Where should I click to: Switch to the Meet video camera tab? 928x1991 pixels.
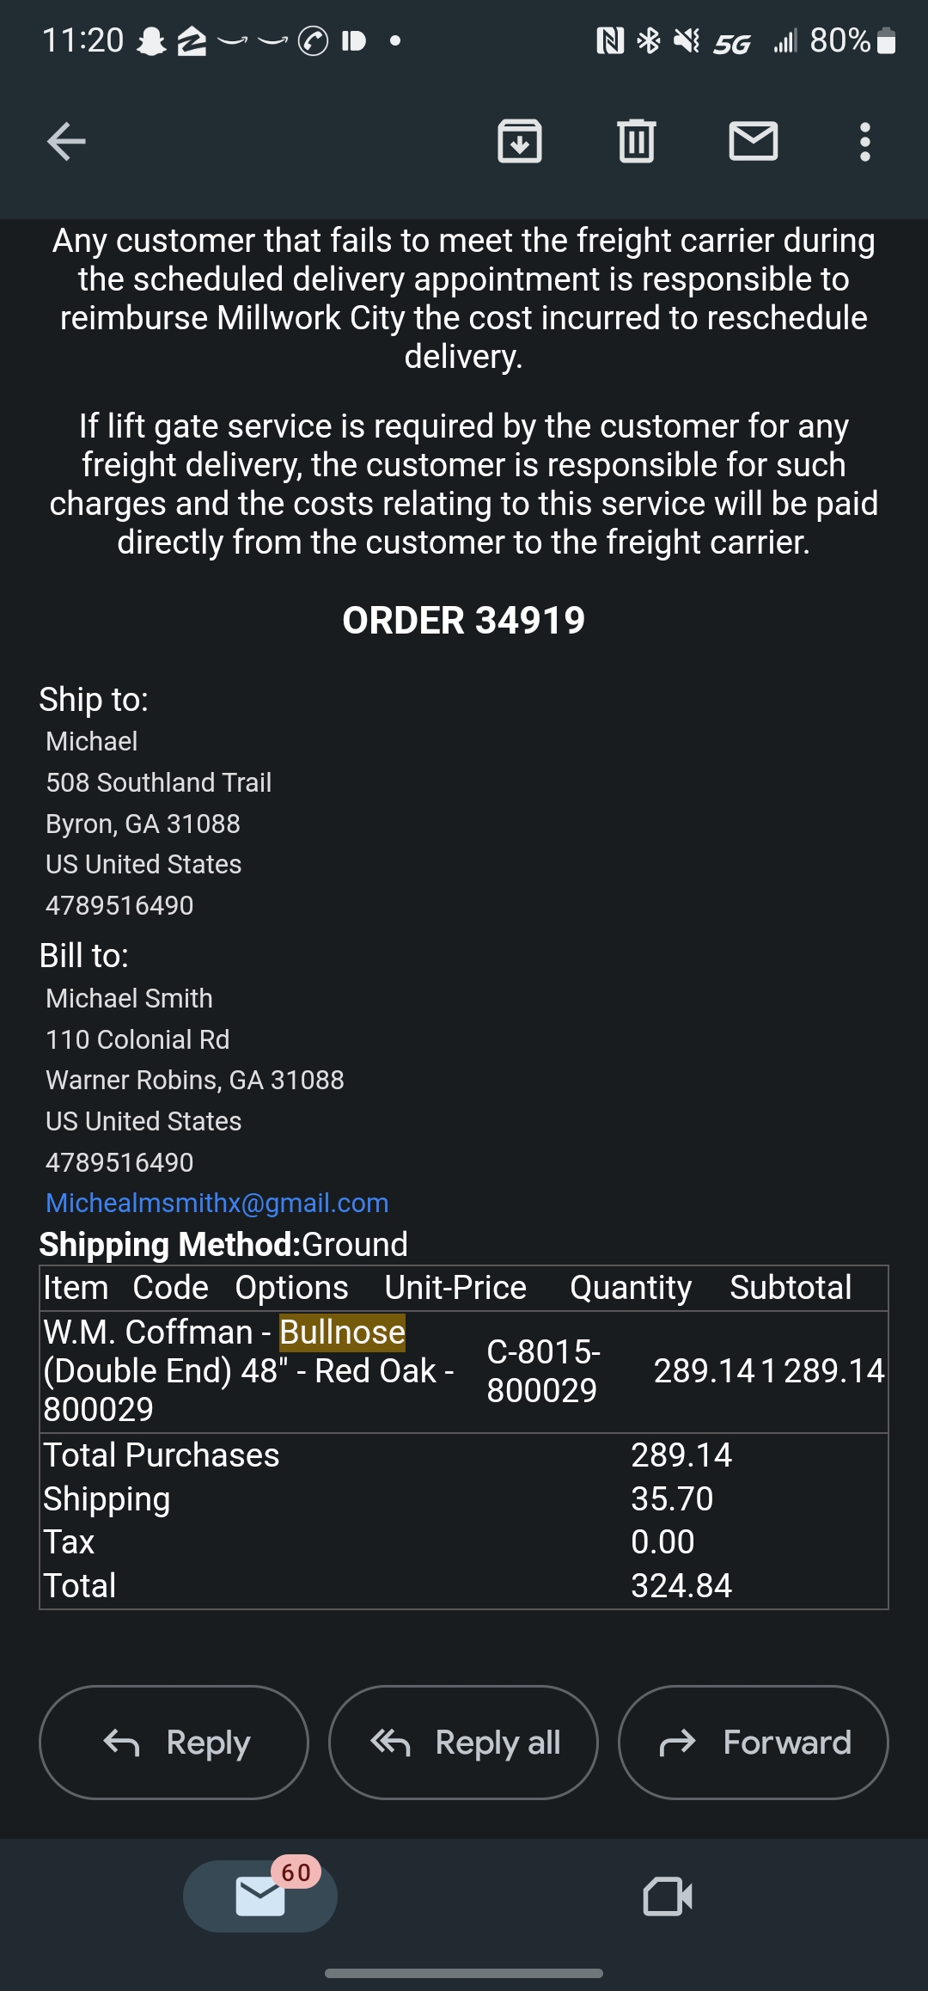click(x=668, y=1896)
